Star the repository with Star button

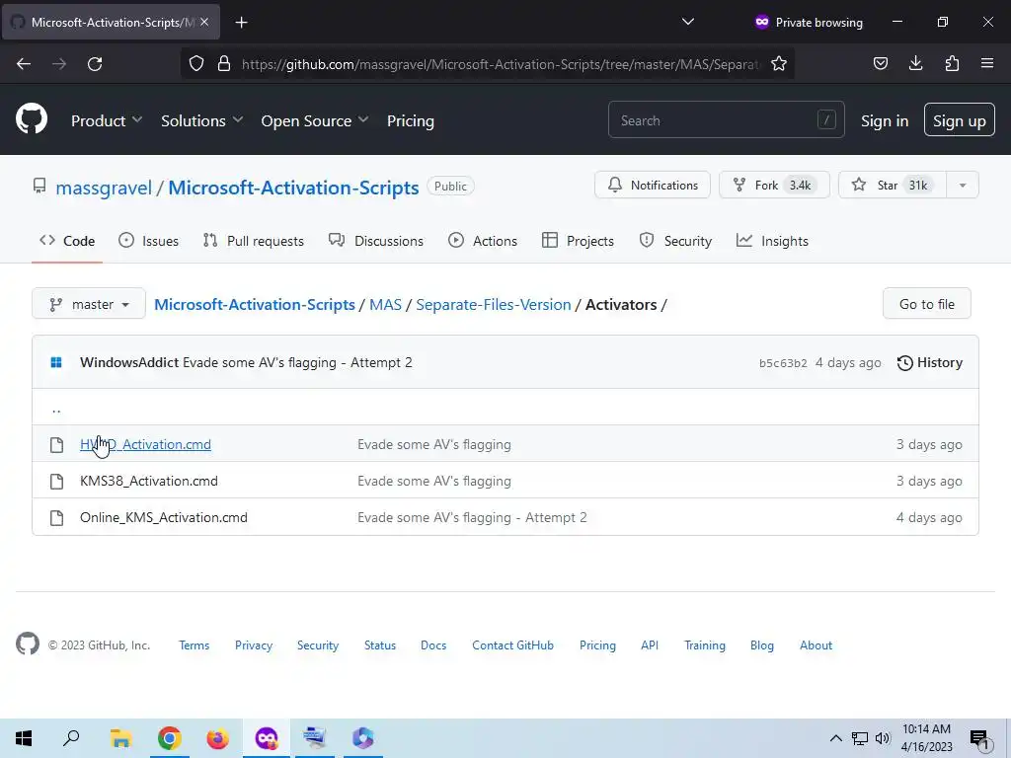[893, 185]
